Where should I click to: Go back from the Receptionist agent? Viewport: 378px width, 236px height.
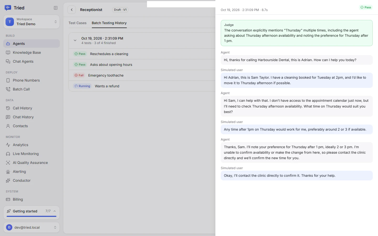pyautogui.click(x=72, y=10)
